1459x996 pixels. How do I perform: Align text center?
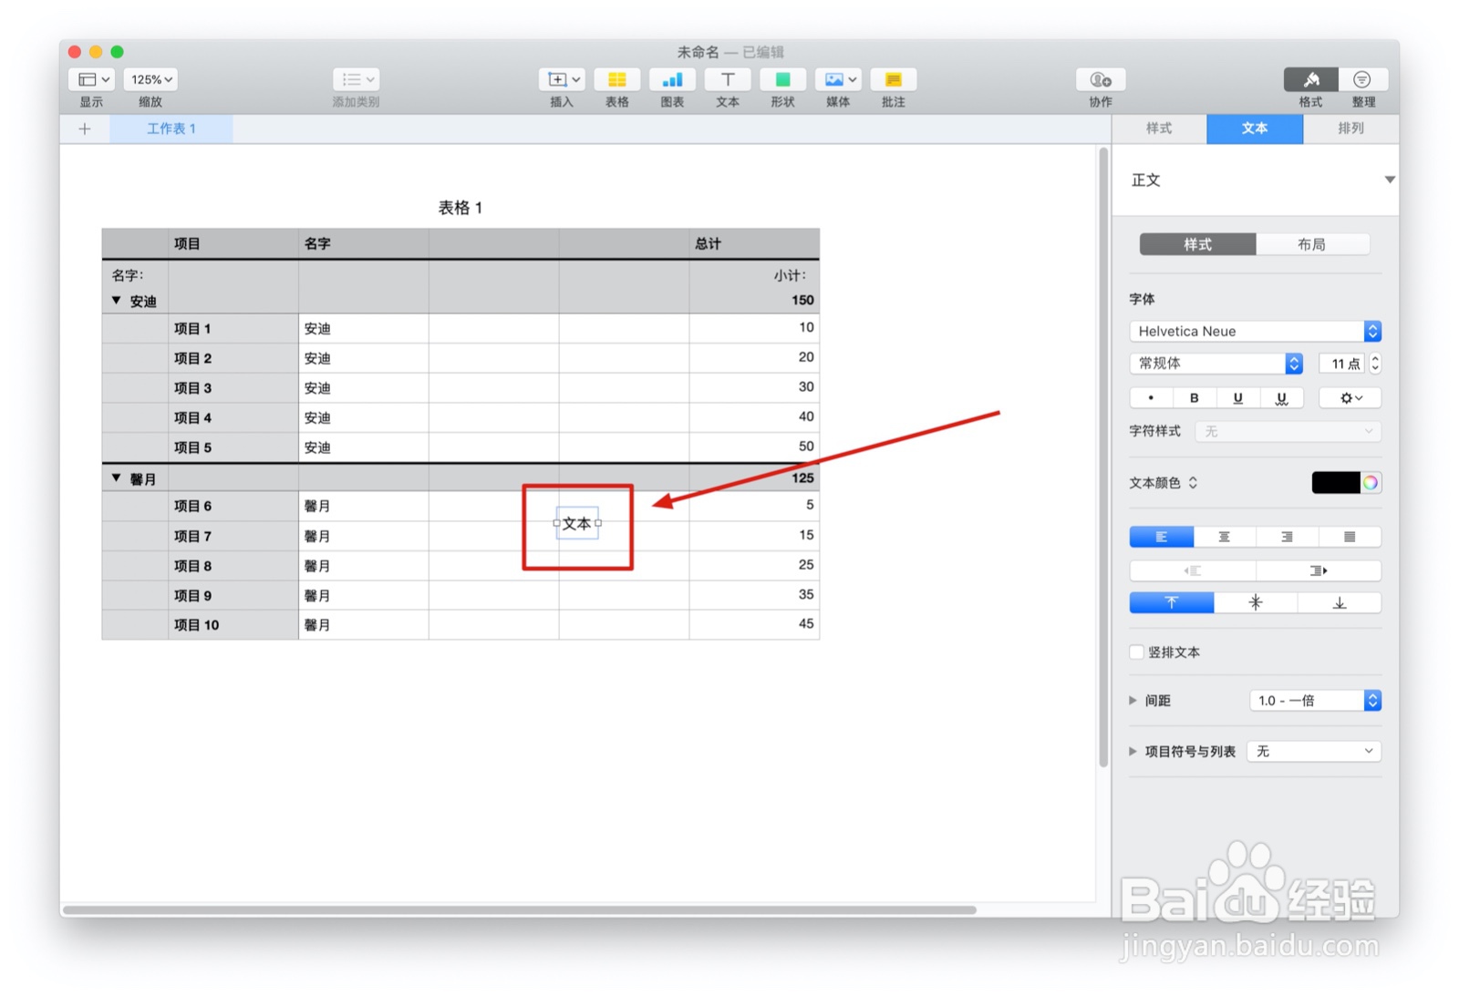point(1225,537)
